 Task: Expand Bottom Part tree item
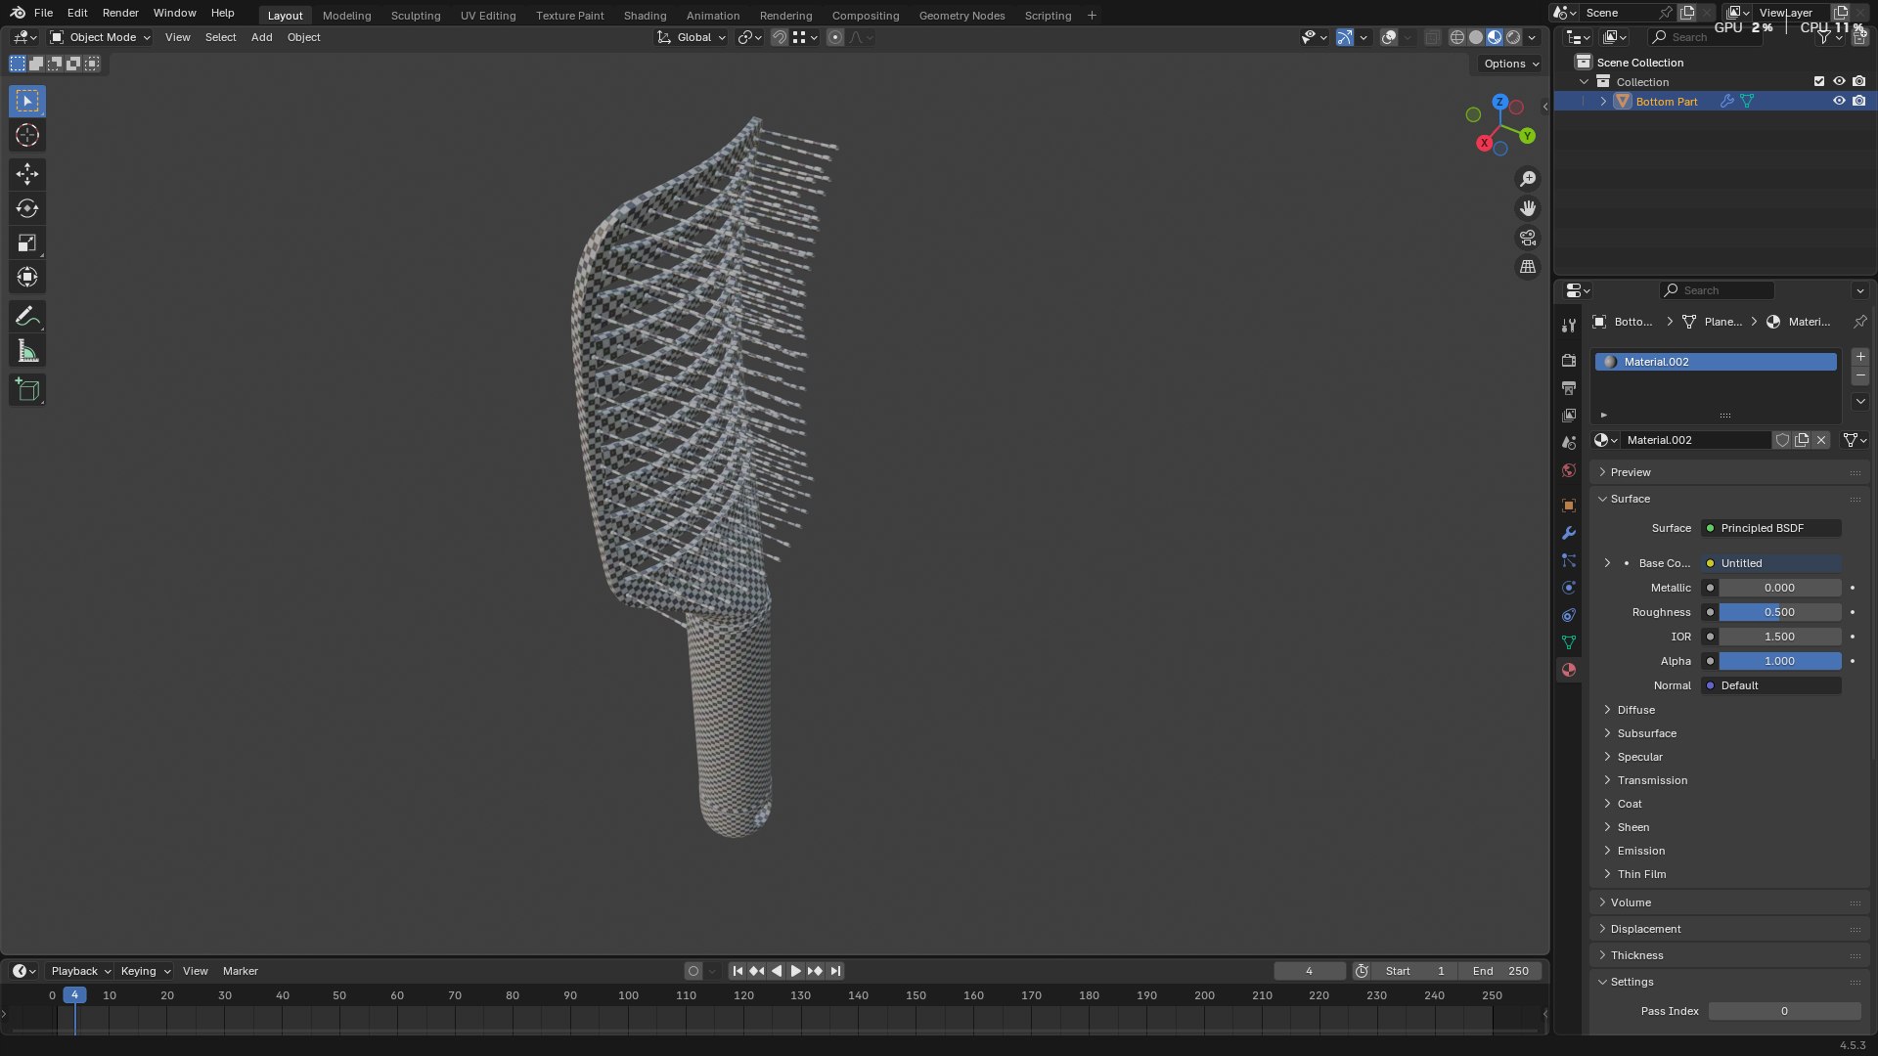coord(1603,102)
